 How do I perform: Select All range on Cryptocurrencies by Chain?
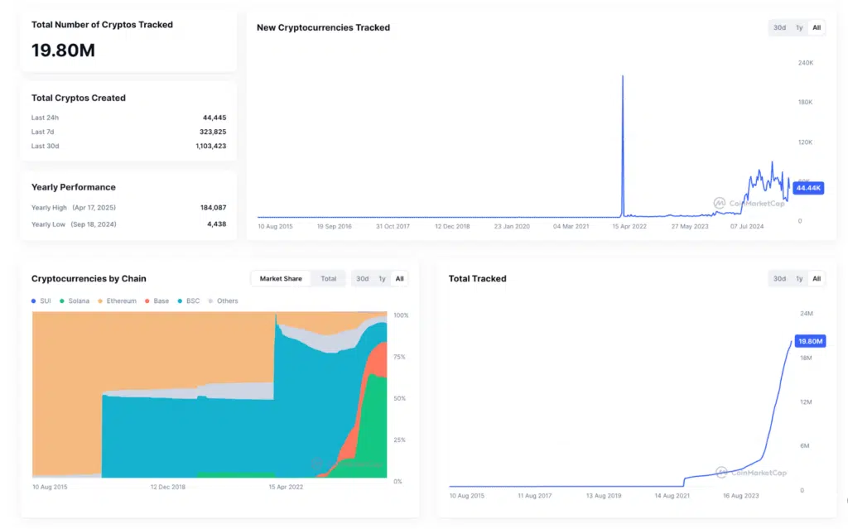[x=399, y=278]
